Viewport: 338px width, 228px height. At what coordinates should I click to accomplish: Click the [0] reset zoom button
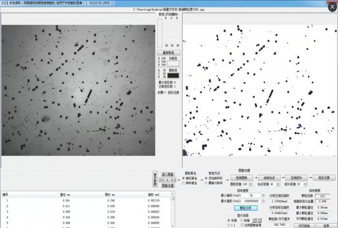point(167,180)
